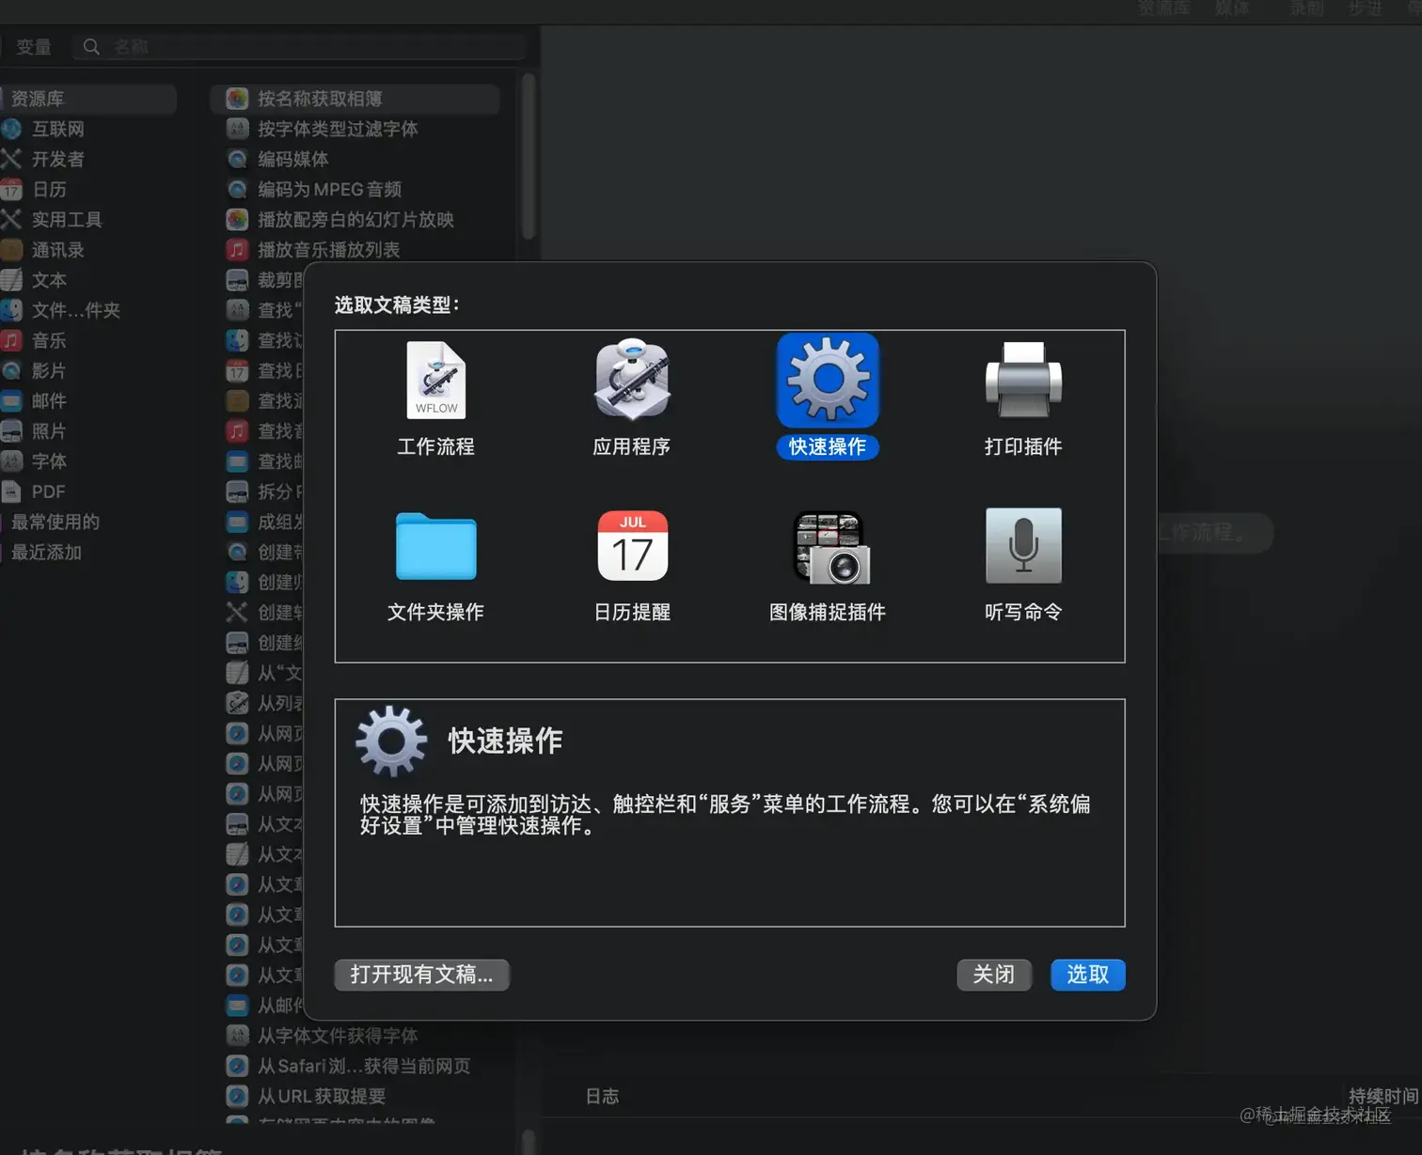The image size is (1422, 1155).
Task: Select the 听写命令 dictation command type
Action: tap(1023, 566)
